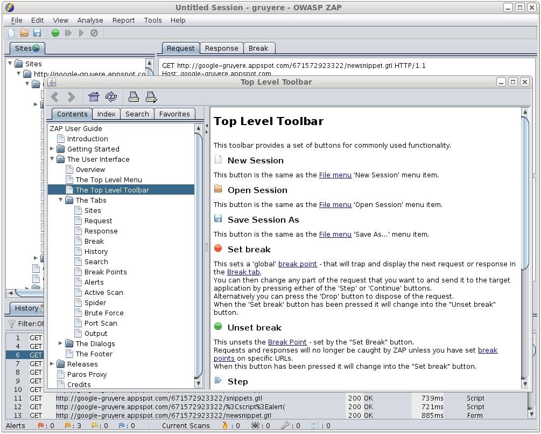Click the Save Session floppy disk icon

point(37,33)
